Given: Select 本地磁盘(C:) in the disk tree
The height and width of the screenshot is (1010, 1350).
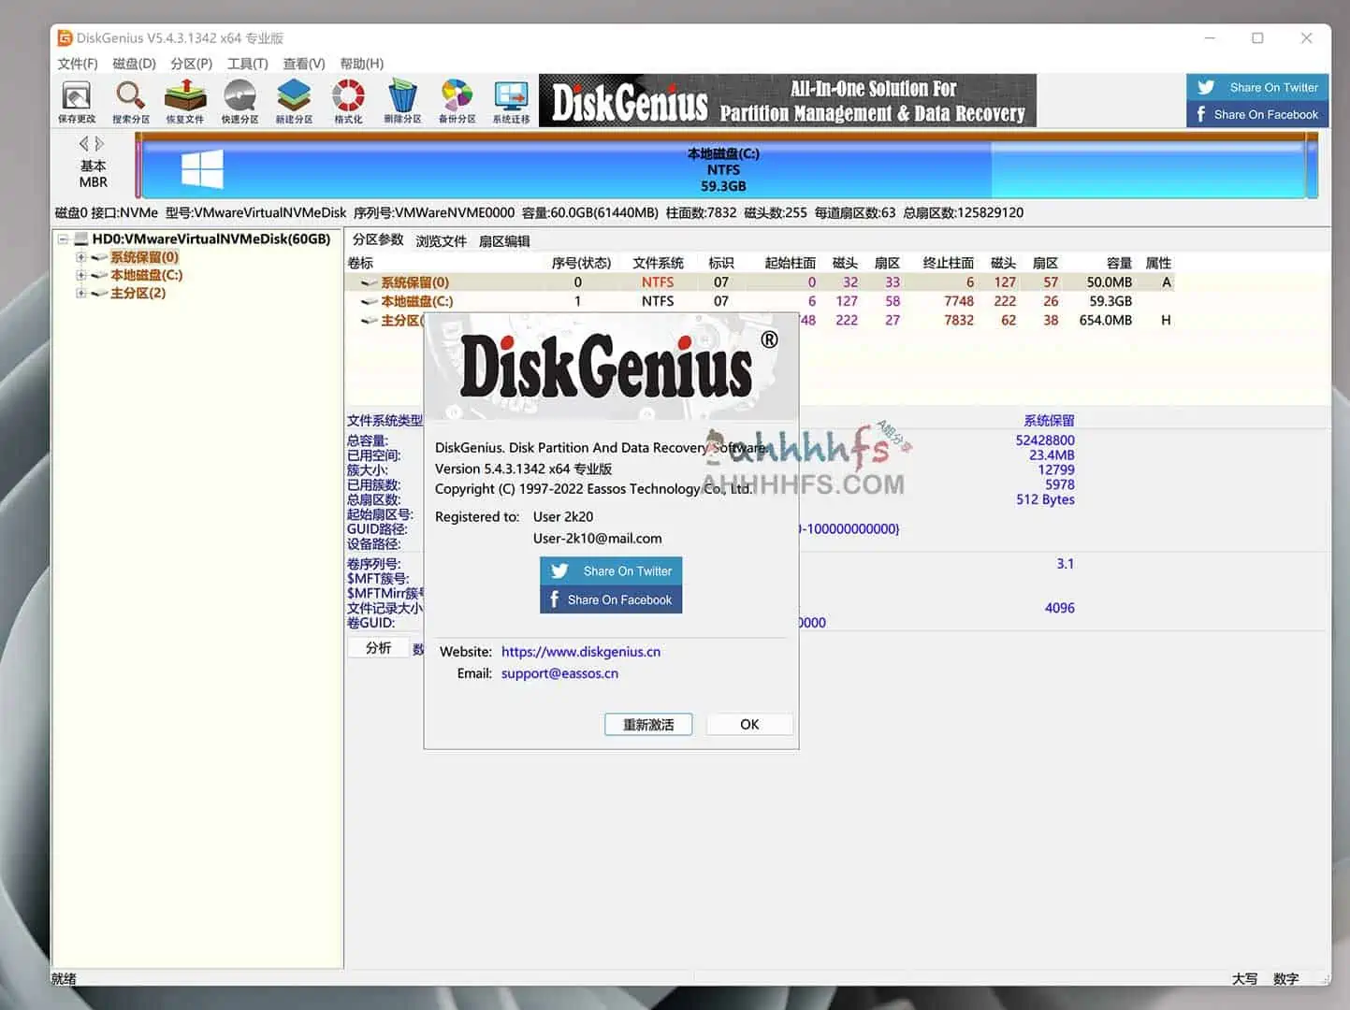Looking at the screenshot, I should tap(146, 275).
